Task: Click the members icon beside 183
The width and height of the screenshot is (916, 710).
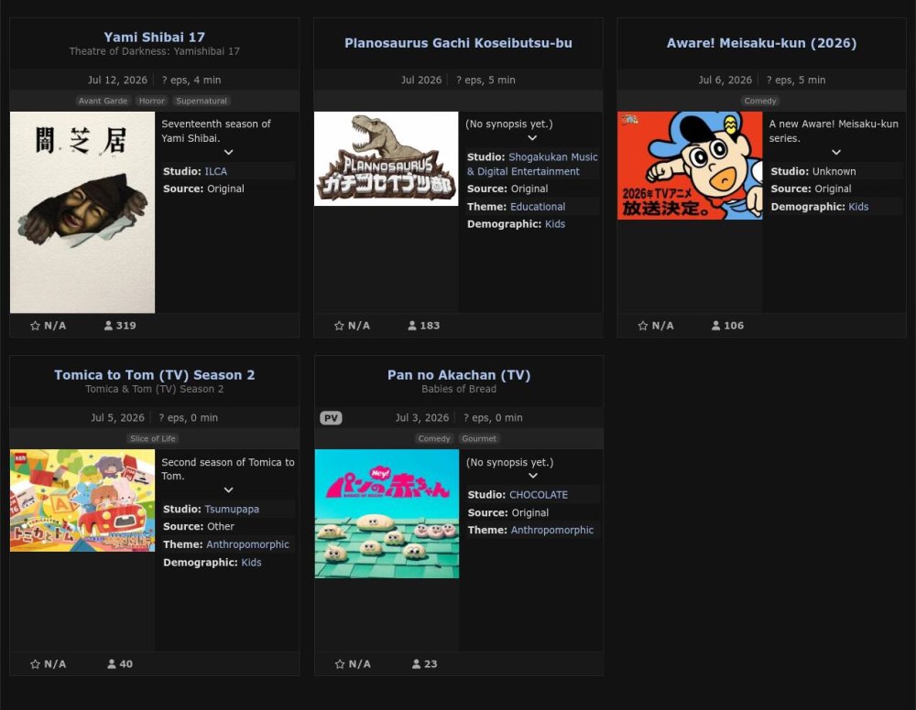Action: [x=412, y=326]
